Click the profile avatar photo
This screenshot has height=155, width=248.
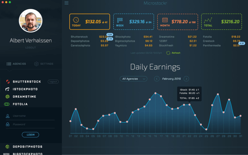point(30,21)
